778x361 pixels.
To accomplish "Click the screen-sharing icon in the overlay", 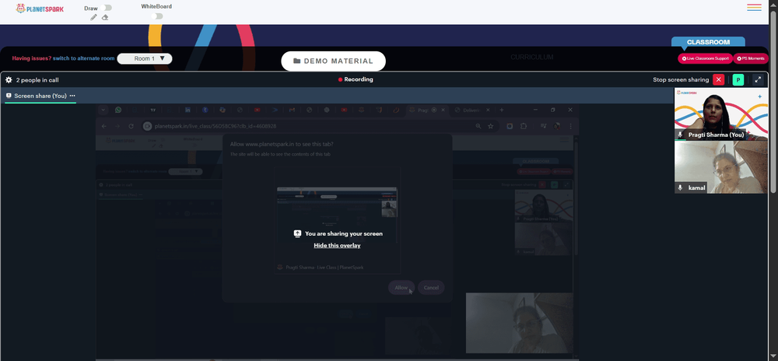I will (x=298, y=233).
